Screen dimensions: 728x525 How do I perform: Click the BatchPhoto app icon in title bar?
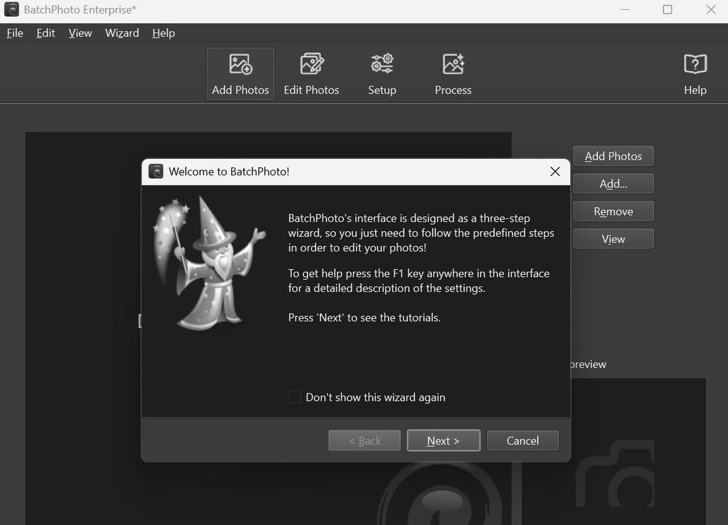[x=12, y=10]
